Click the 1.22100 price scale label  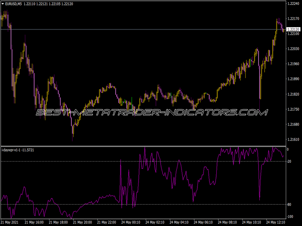coord(293,34)
